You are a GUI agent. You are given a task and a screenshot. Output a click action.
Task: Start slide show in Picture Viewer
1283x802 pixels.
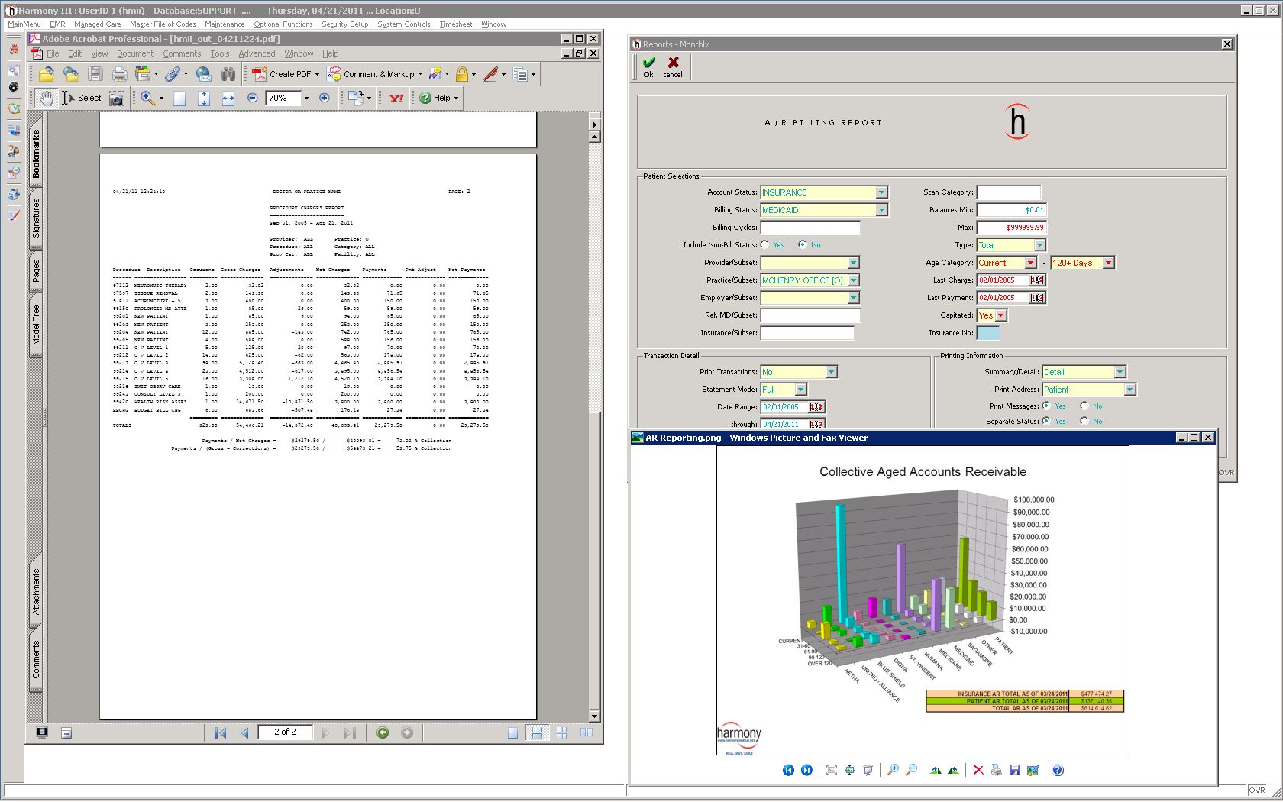coord(868,770)
